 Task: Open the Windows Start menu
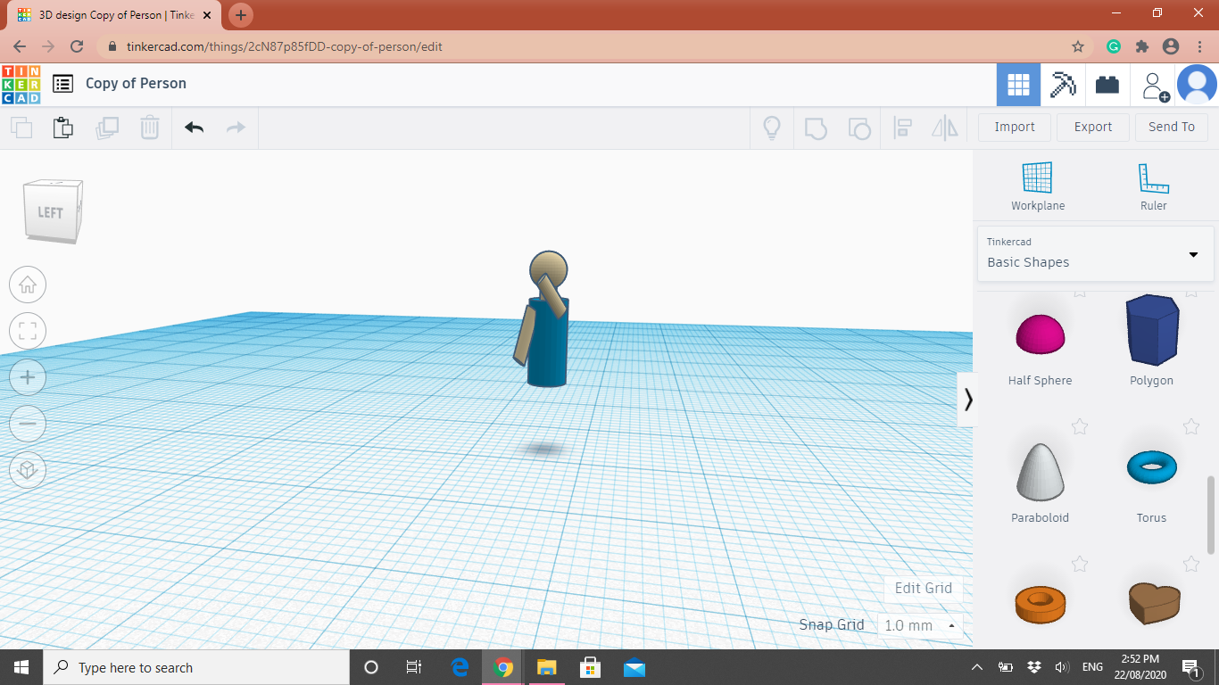coord(21,667)
